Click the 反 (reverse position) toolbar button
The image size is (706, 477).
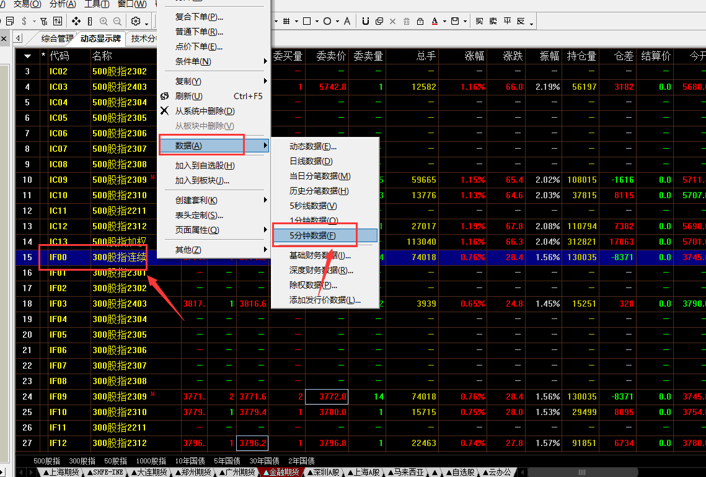521,21
